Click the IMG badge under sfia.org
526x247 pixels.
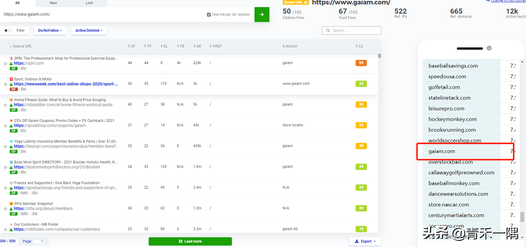[x=24, y=214]
